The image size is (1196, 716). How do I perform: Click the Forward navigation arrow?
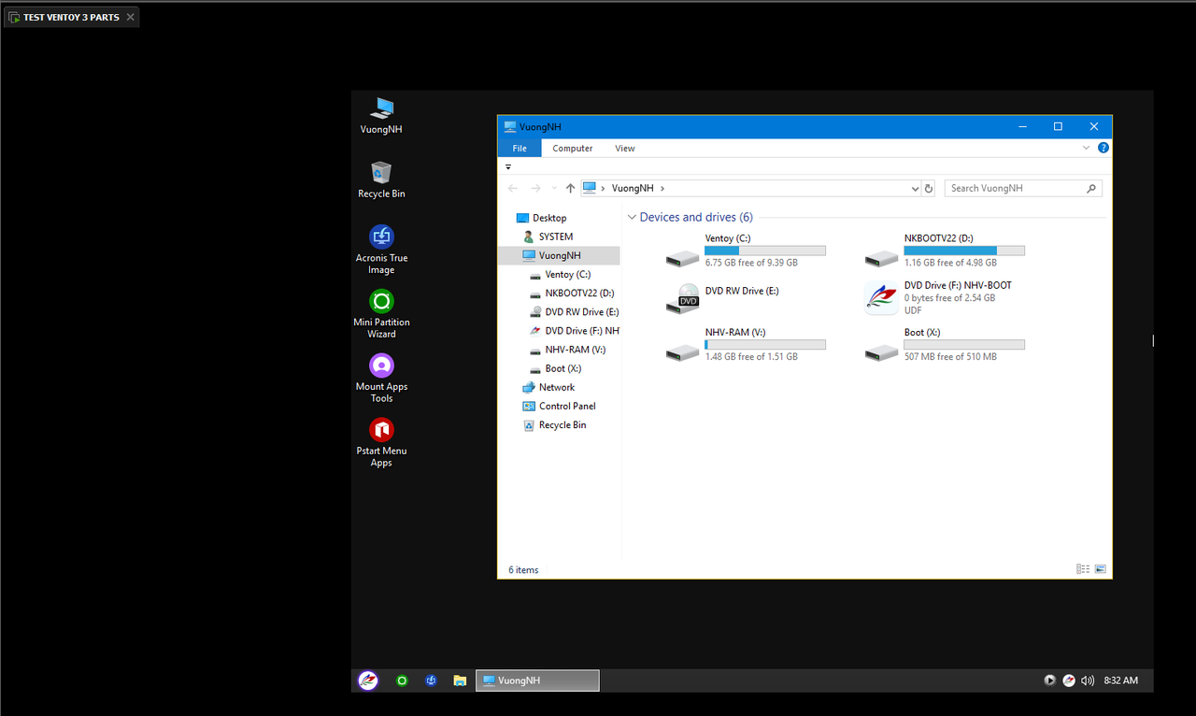535,188
